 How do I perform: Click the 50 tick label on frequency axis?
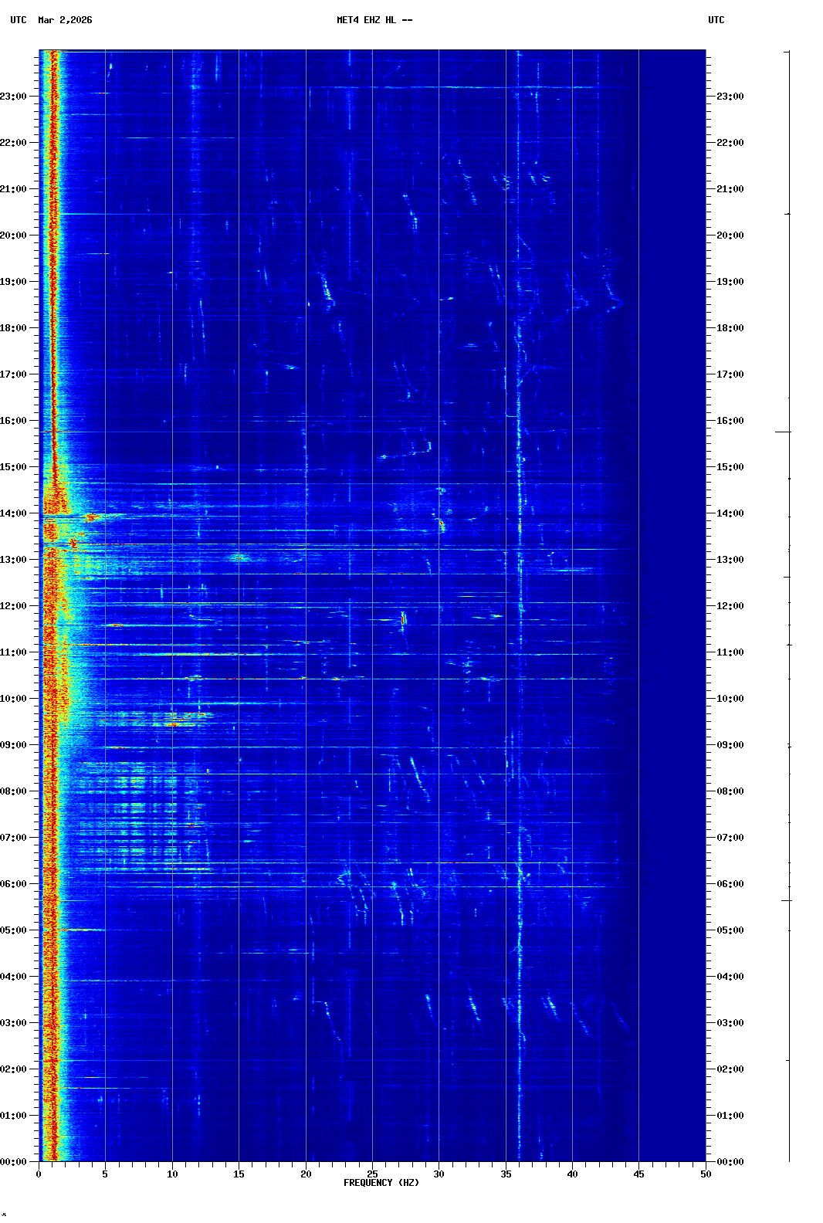coord(706,1174)
